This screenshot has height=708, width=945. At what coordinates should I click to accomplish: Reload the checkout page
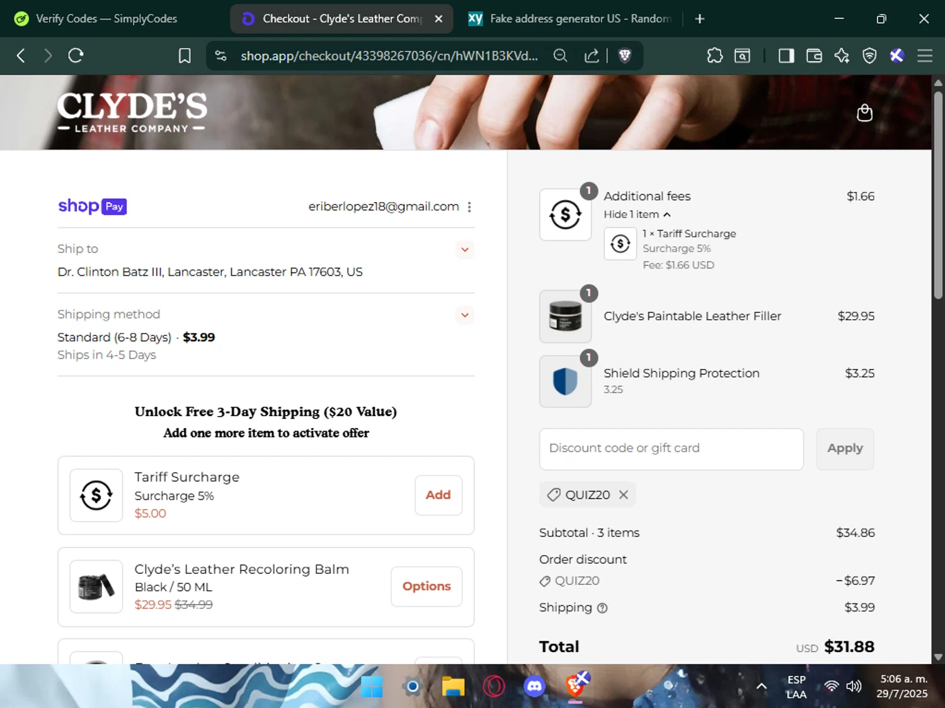76,56
